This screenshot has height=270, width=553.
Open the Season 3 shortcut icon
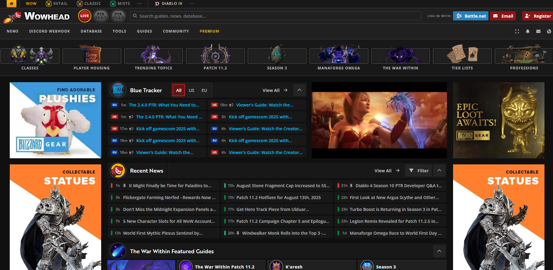click(x=277, y=55)
